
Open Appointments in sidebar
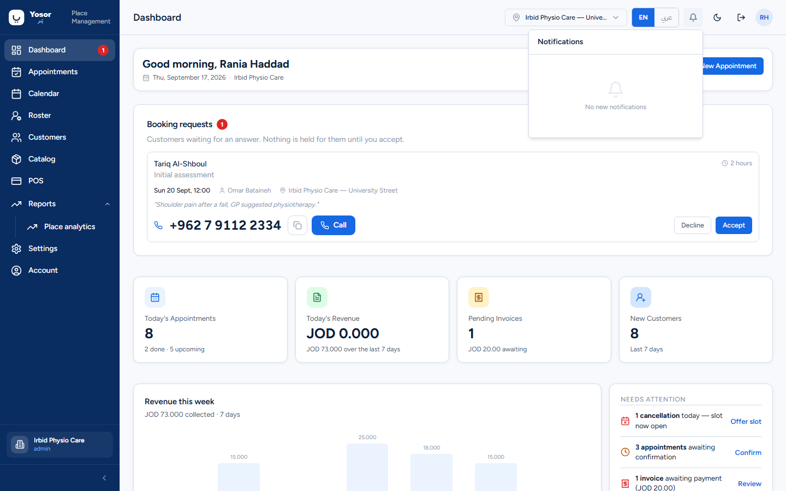pos(60,72)
